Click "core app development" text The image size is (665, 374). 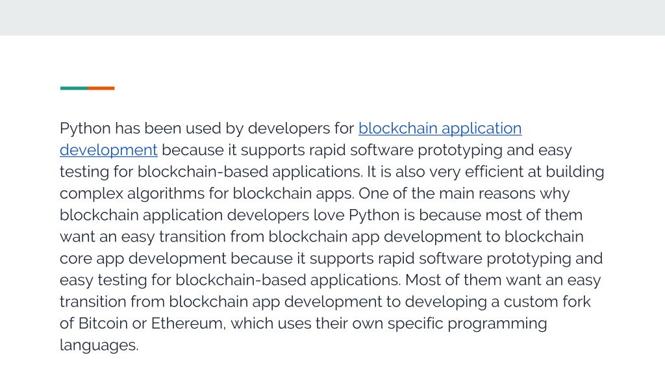click(x=143, y=258)
